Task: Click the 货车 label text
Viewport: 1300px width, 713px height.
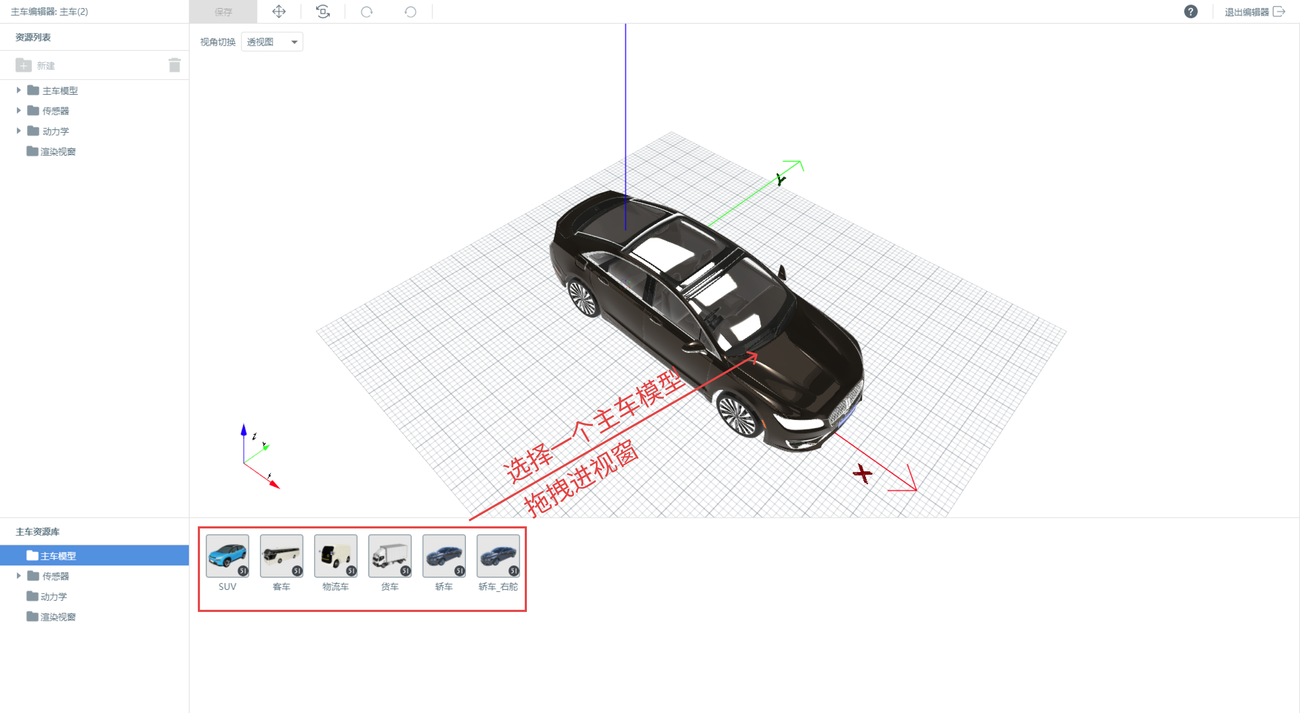Action: pyautogui.click(x=390, y=586)
